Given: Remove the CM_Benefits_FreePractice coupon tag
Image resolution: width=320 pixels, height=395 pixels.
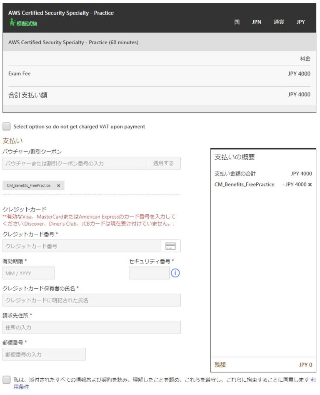Looking at the screenshot, I should pyautogui.click(x=58, y=186).
